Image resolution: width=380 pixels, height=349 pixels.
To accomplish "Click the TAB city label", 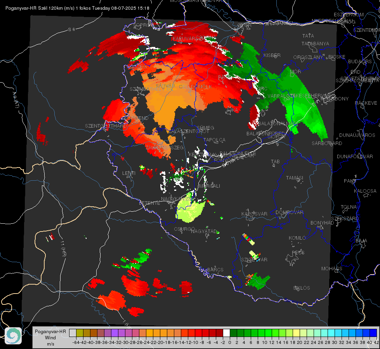I will (275, 162).
